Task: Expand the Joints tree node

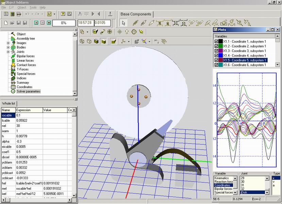Action: click(8, 52)
